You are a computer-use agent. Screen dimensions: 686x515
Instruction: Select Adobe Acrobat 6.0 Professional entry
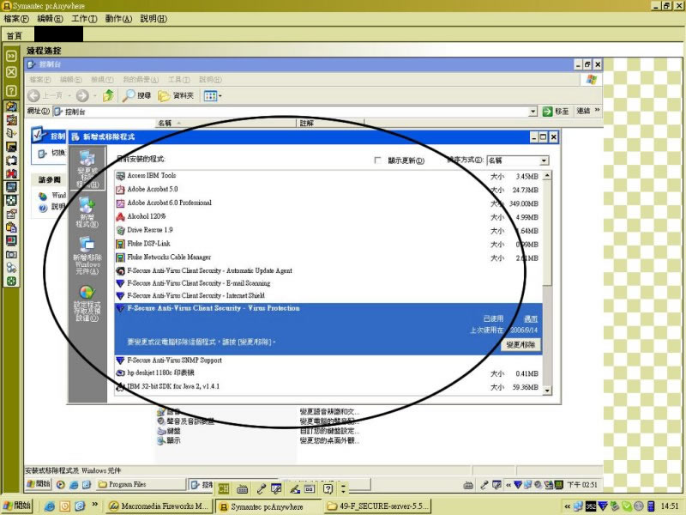pyautogui.click(x=328, y=203)
